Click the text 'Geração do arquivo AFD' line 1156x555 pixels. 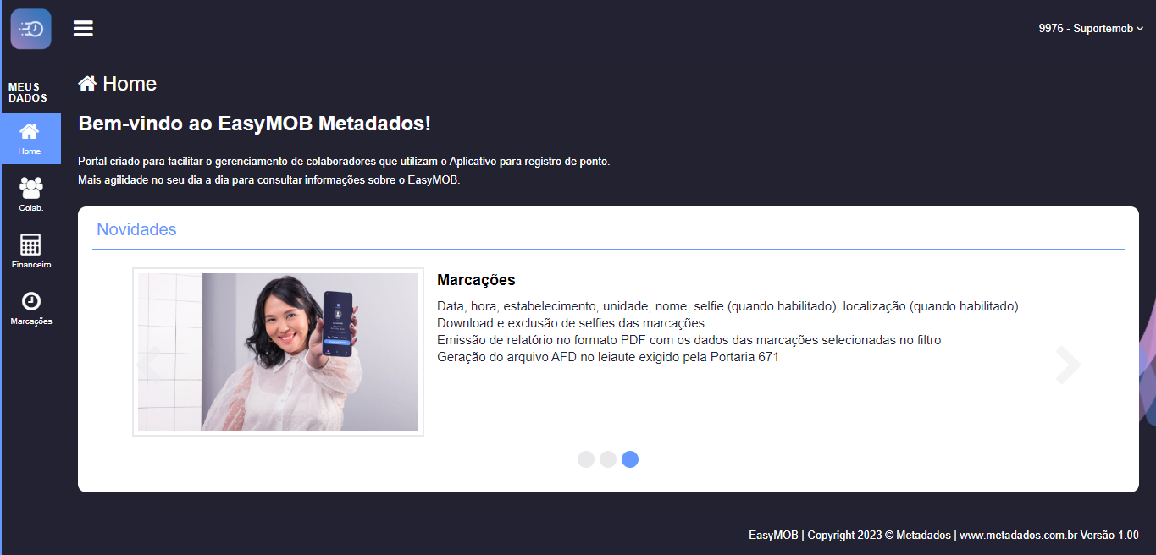(608, 357)
